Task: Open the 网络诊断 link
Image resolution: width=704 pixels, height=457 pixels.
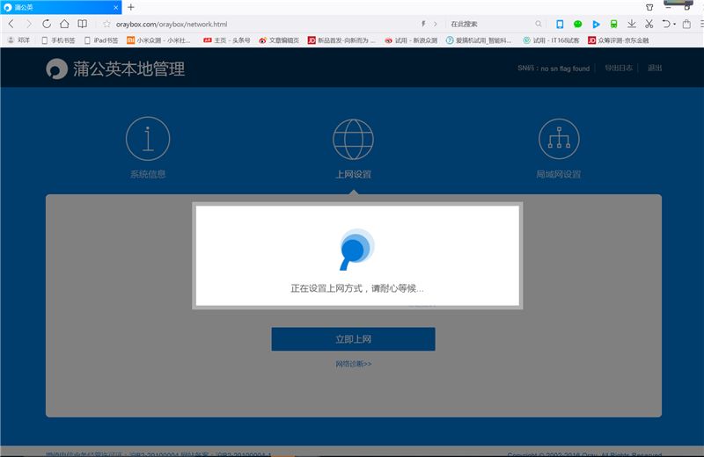Action: click(x=353, y=363)
